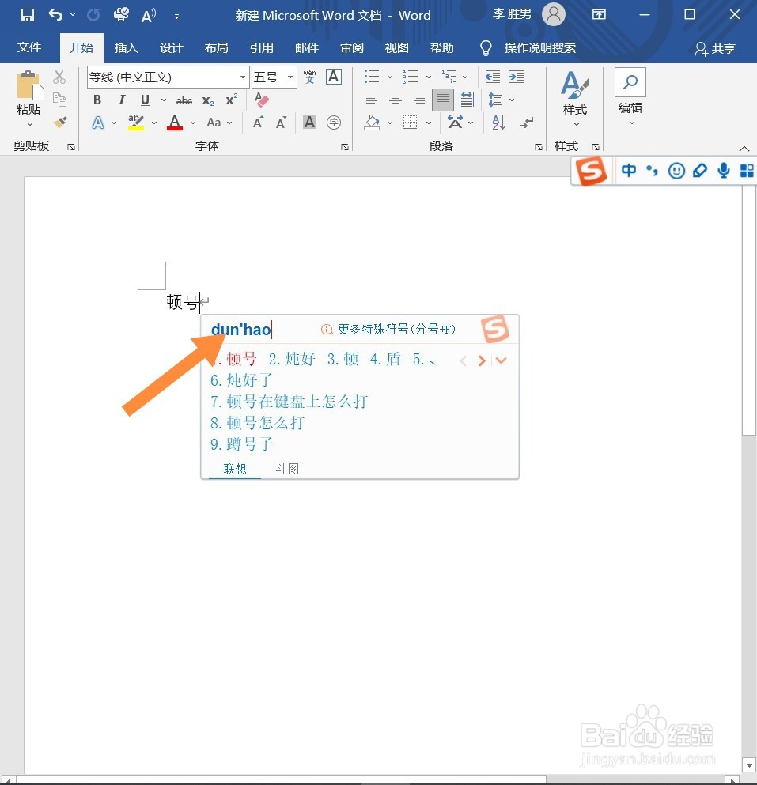
Task: Switch to the 斗图 tab in candidate window
Action: [286, 468]
